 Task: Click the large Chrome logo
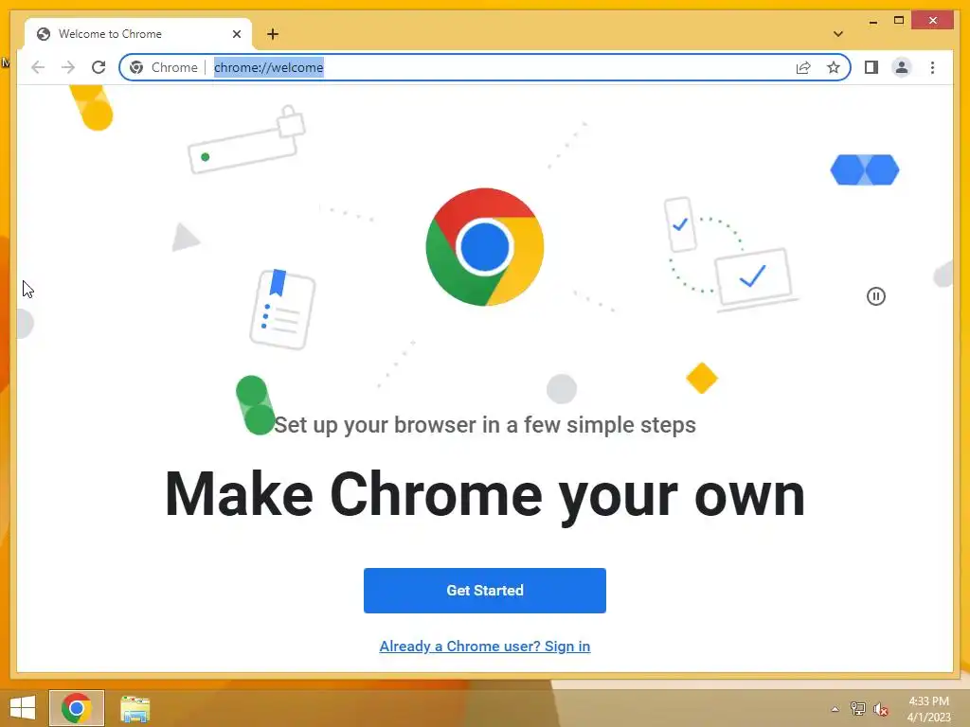pyautogui.click(x=485, y=247)
